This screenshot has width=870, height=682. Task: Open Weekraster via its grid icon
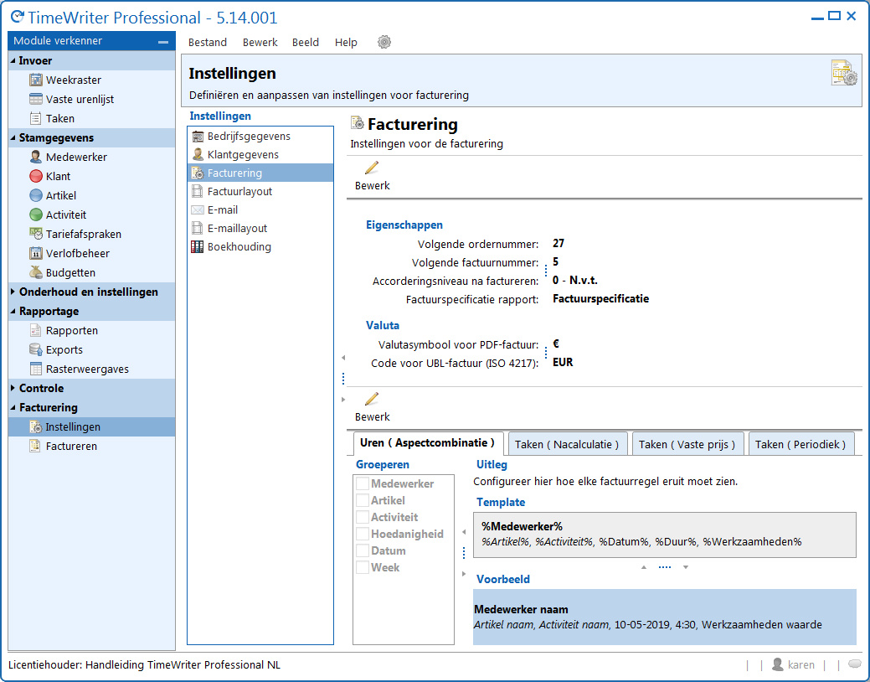pos(35,80)
